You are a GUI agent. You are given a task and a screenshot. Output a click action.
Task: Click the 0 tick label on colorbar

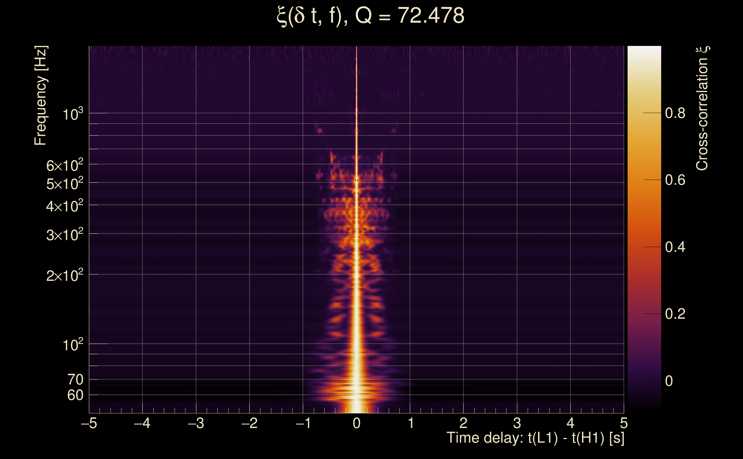click(x=669, y=381)
